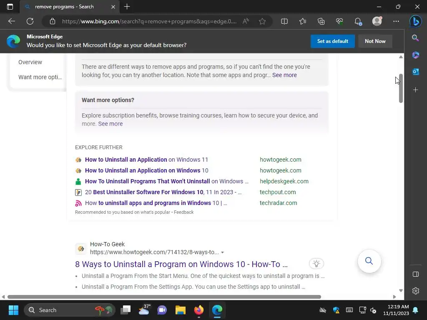Open 20 Best Uninstaller Software link
Screen dimensions: 427x320
pyautogui.click(x=163, y=192)
